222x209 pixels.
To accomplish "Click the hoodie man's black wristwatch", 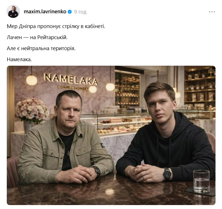I will (x=167, y=174).
